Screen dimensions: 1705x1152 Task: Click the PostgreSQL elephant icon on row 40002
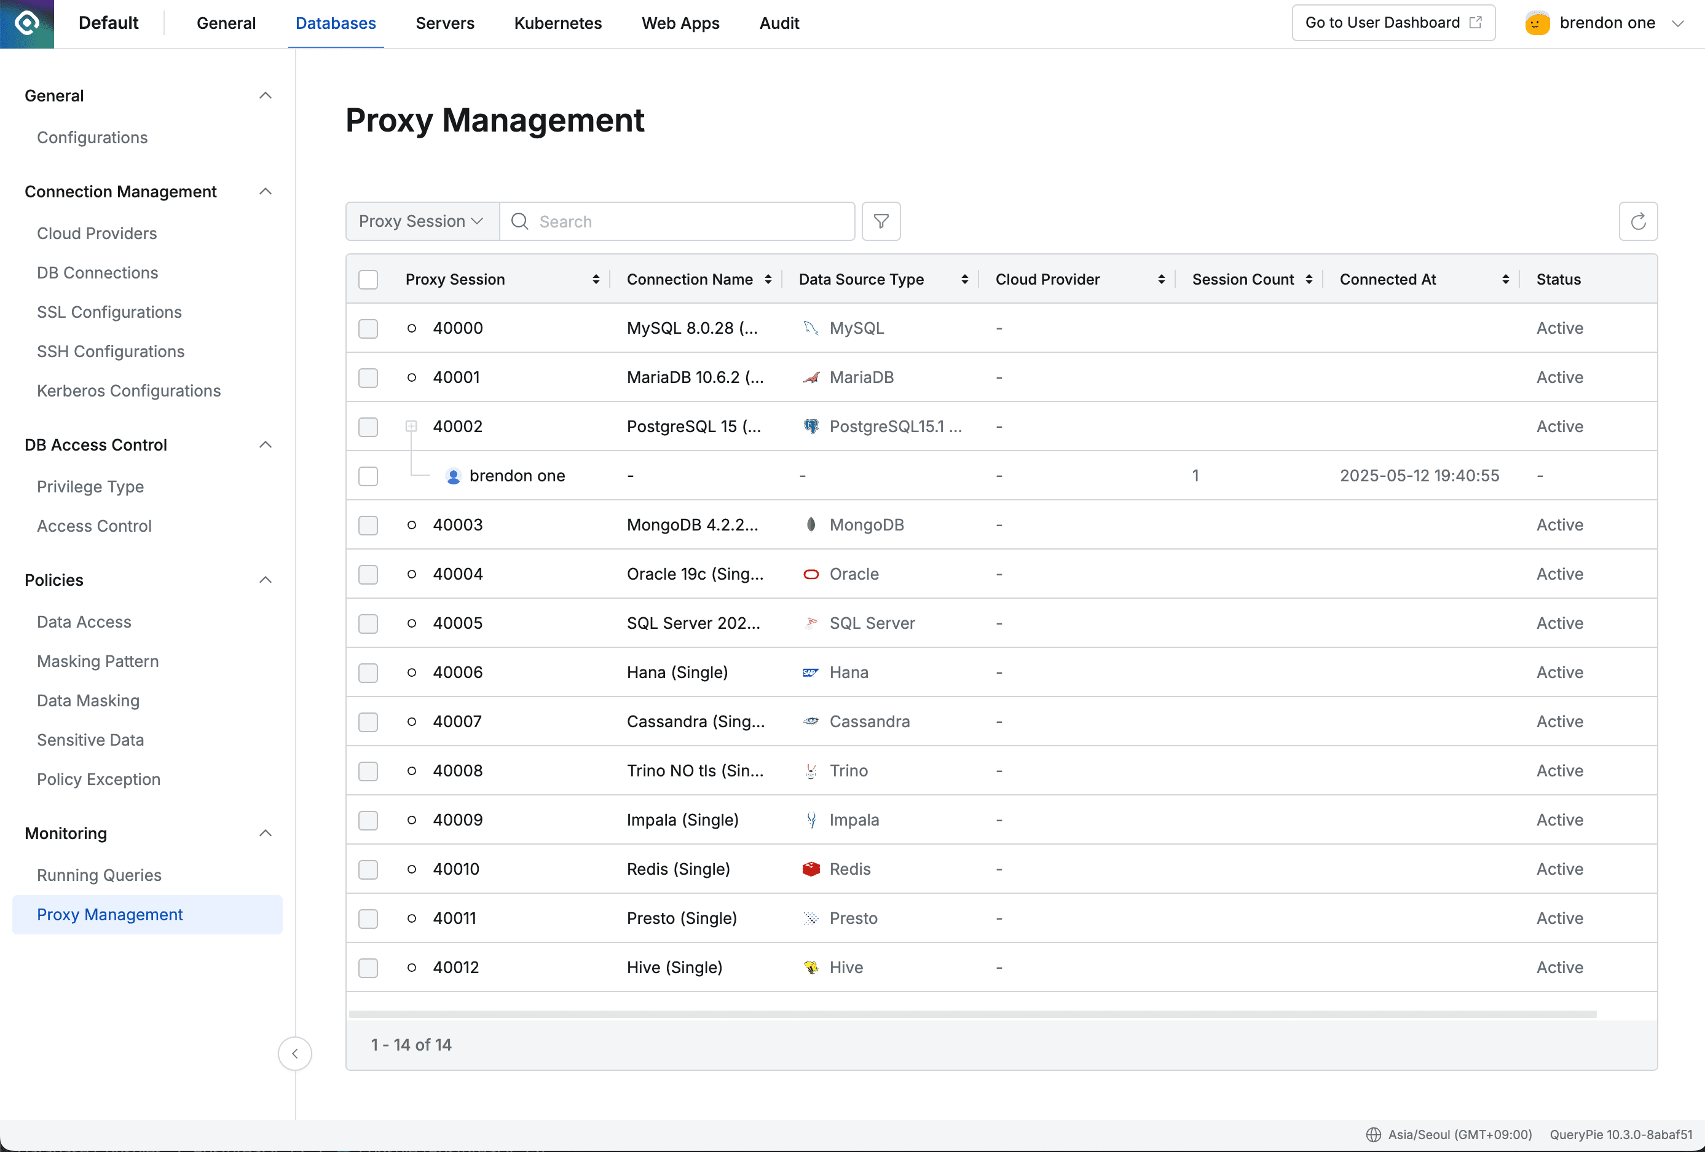(x=811, y=426)
